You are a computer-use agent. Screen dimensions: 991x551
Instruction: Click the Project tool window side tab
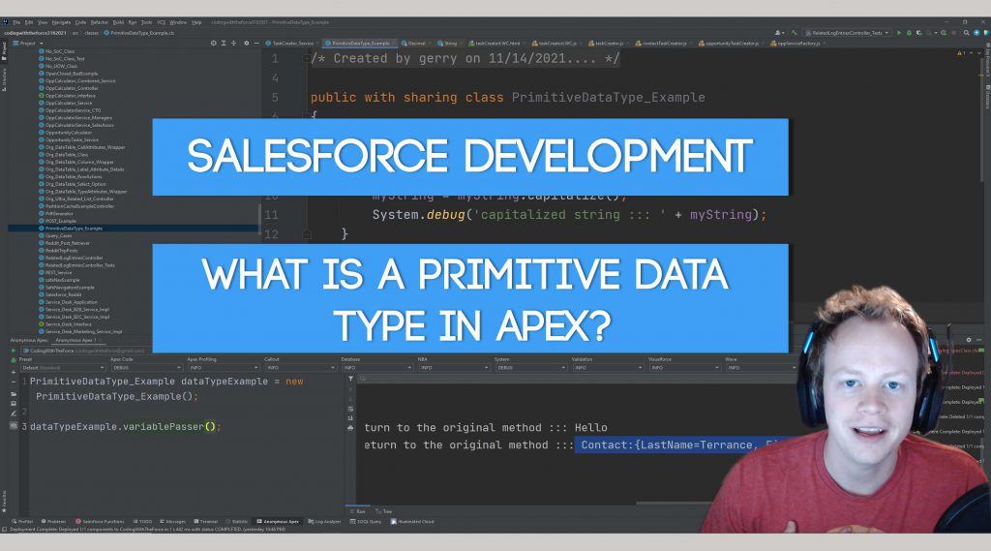click(x=4, y=49)
